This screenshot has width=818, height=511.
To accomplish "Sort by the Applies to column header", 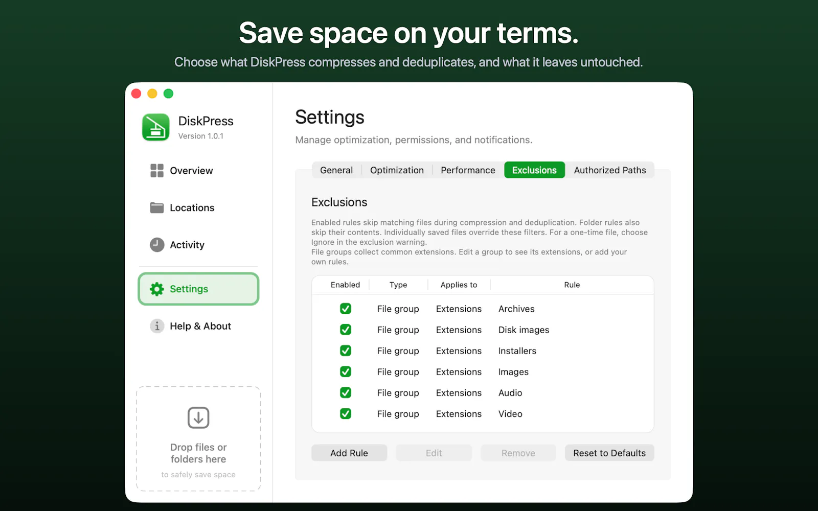I will (459, 285).
